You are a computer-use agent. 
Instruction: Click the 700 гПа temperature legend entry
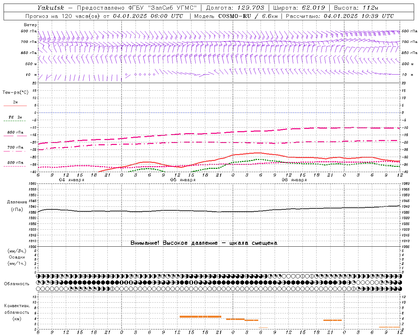15,148
